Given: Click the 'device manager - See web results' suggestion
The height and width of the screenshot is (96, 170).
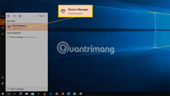Looking at the screenshot, I should (27, 37).
